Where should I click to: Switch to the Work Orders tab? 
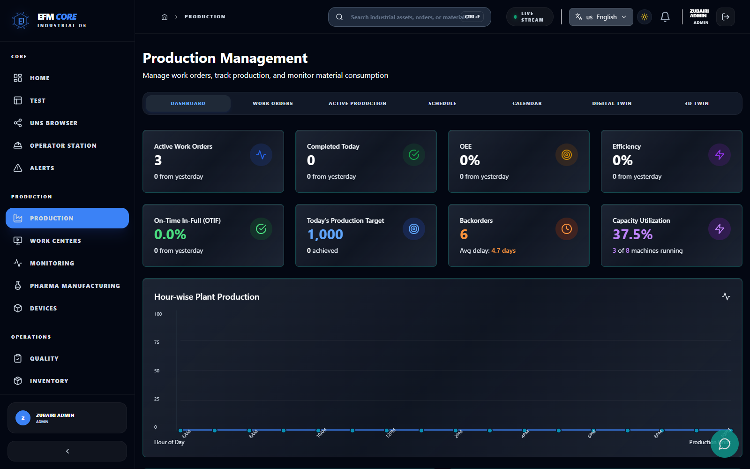click(x=272, y=103)
